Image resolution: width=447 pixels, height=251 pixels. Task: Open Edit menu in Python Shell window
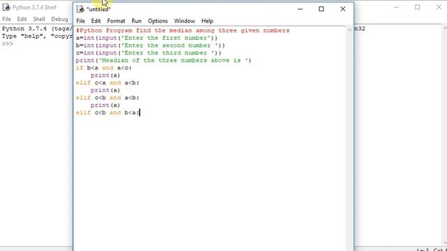(x=22, y=19)
